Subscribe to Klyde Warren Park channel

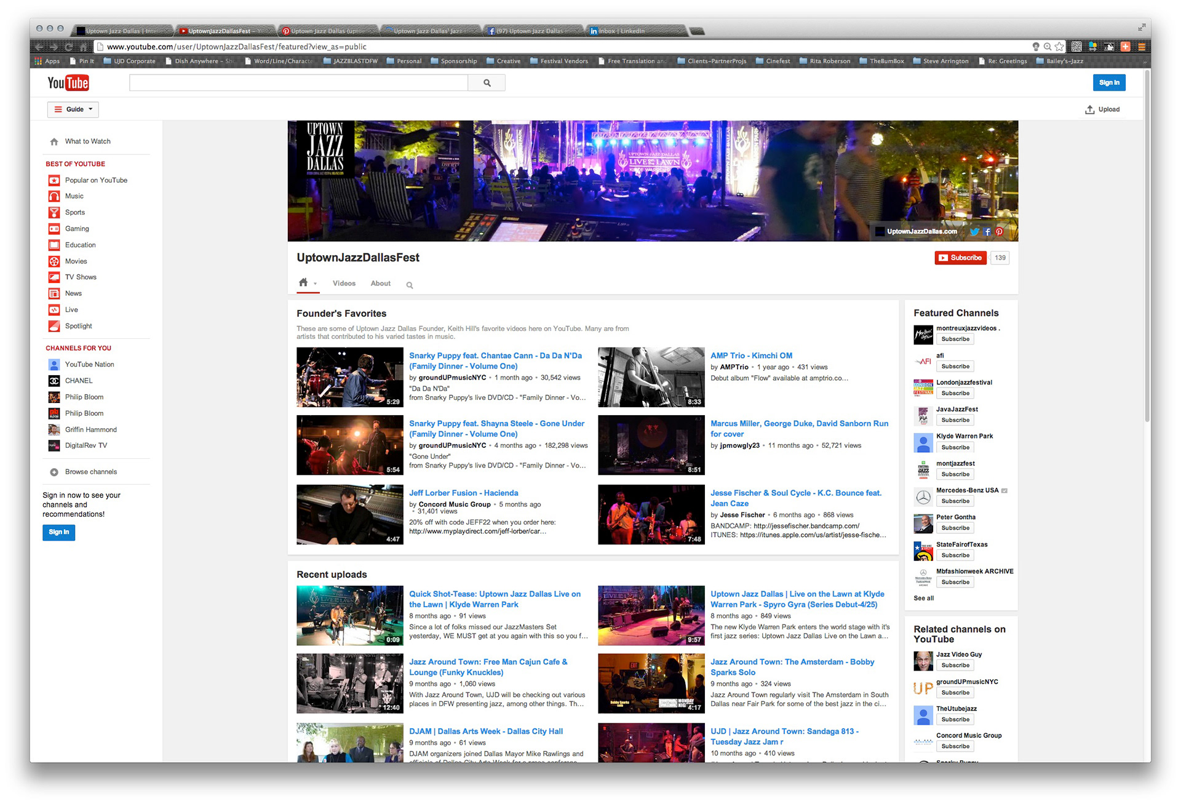pos(955,448)
